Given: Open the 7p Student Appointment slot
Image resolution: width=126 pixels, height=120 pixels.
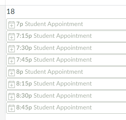Looking at the screenshot, I should click(x=66, y=24).
